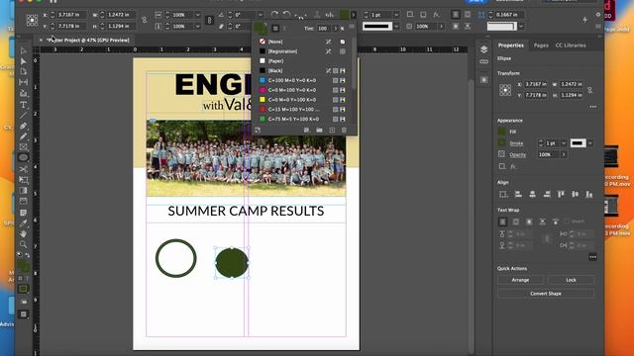
Task: Enable Jump object text wrap option
Action: coord(542,222)
